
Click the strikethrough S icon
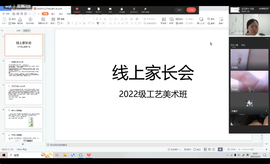coord(80,23)
